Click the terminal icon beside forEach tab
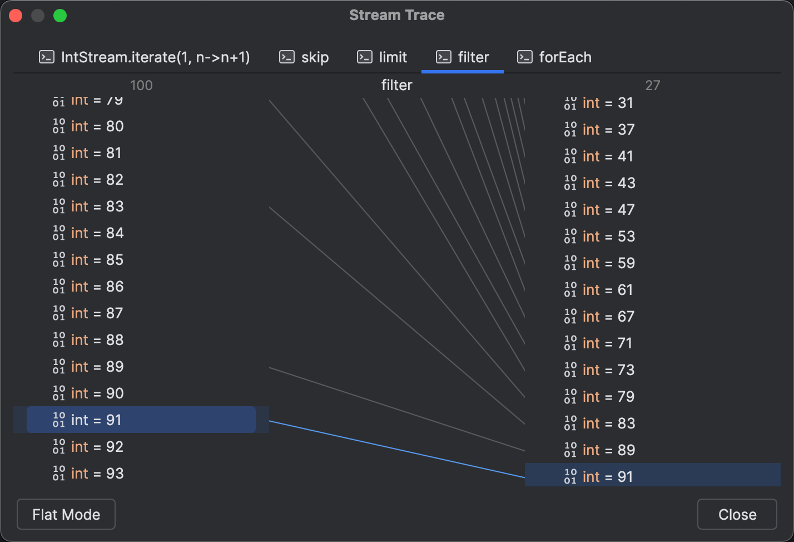Viewport: 794px width, 542px height. point(524,57)
